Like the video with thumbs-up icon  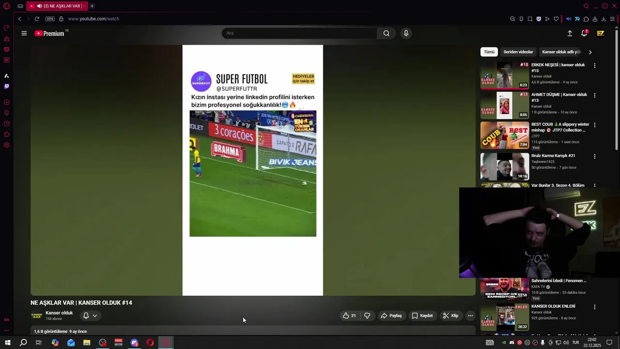349,316
